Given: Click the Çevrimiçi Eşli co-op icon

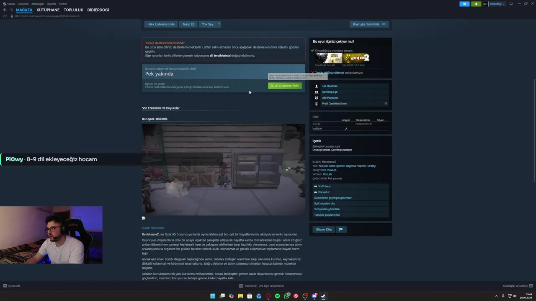Looking at the screenshot, I should pyautogui.click(x=317, y=92).
